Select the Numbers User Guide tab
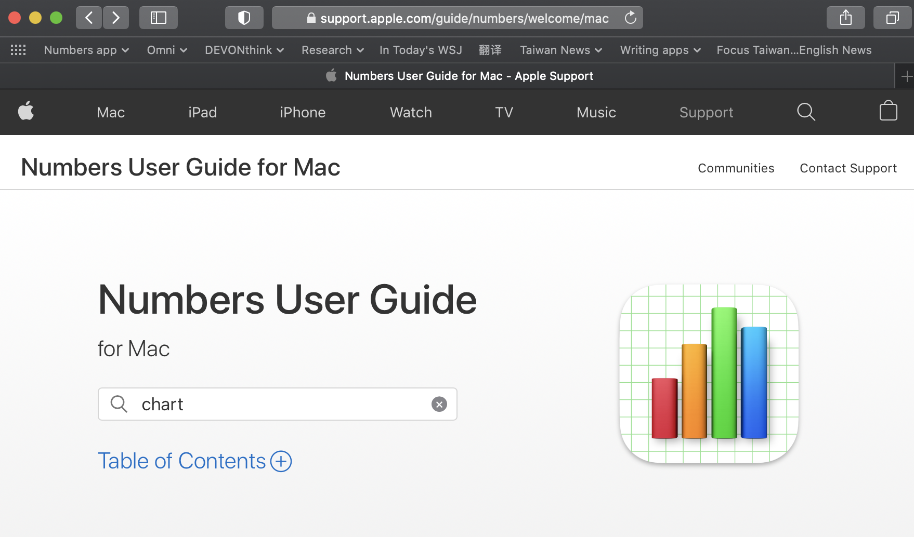 460,76
